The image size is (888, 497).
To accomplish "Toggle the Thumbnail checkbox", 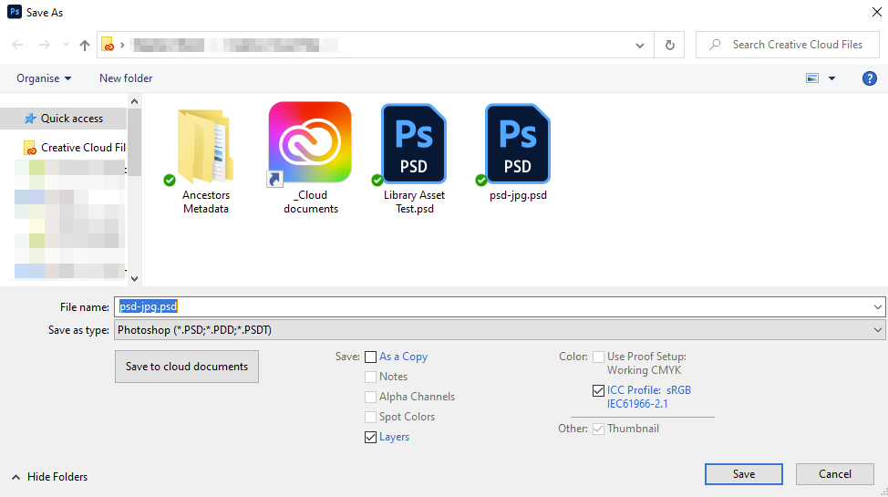I will 598,429.
